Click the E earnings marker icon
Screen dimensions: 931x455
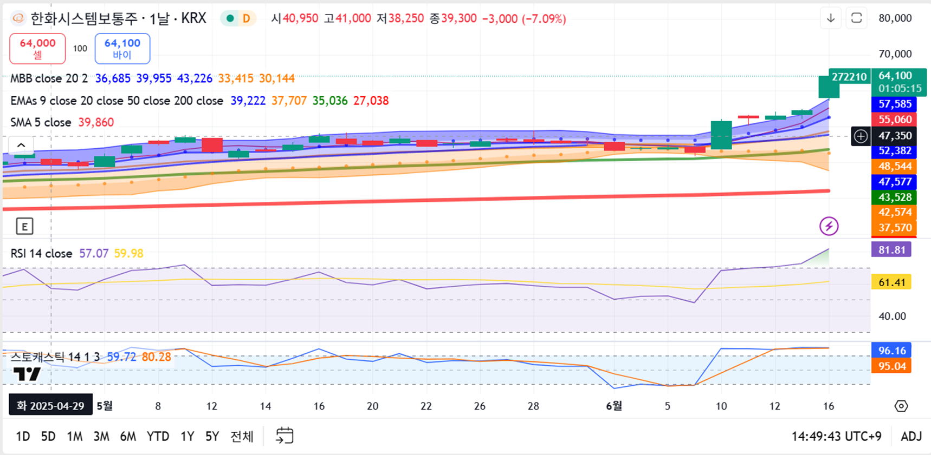24,226
